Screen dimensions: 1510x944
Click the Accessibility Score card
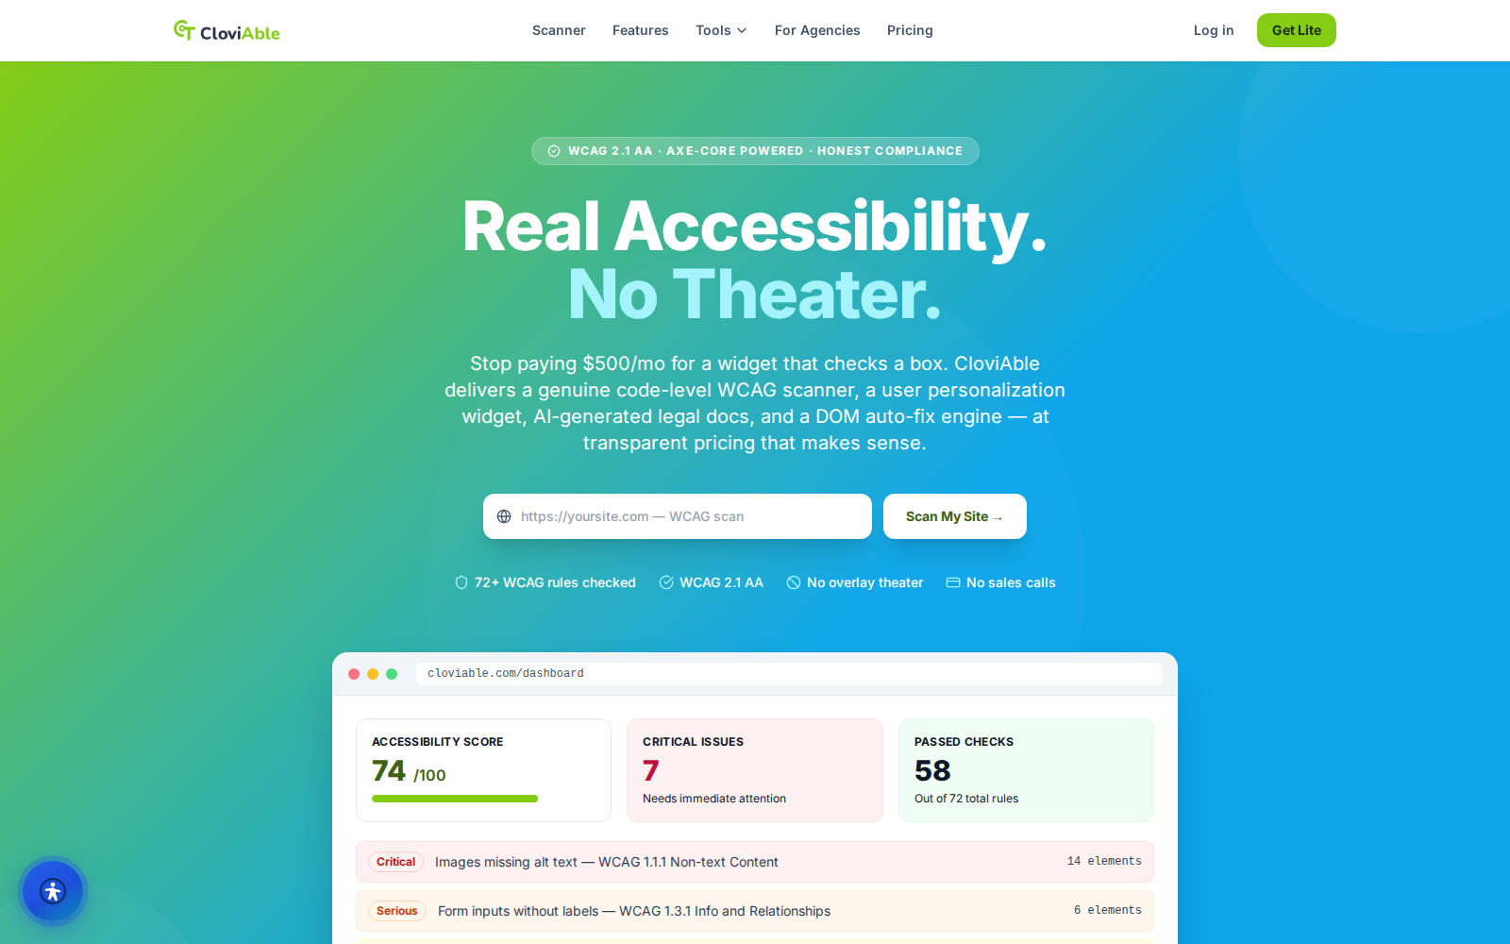(483, 770)
